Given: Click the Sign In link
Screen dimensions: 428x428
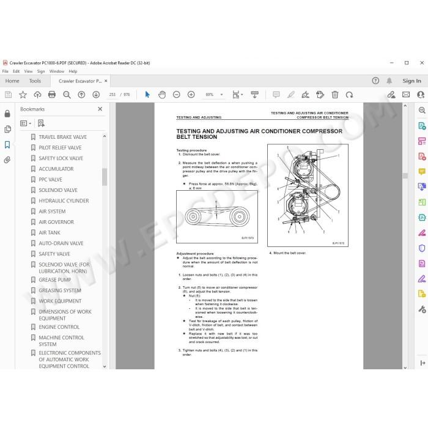Looking at the screenshot, I should pos(411,81).
